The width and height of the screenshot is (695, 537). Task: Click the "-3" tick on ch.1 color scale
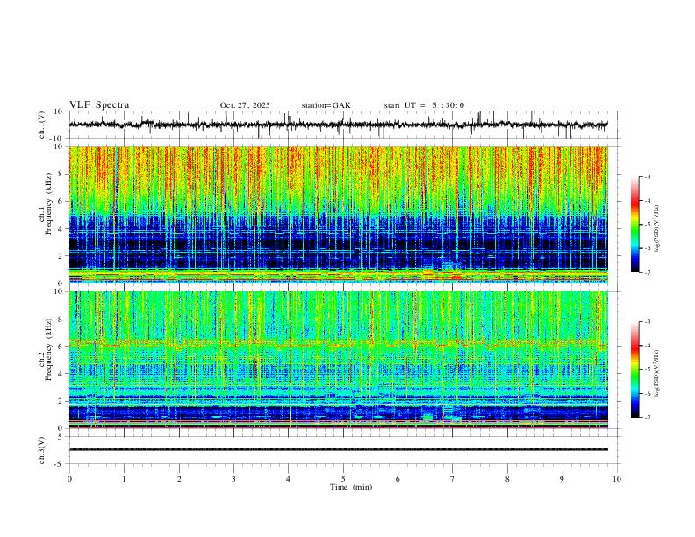point(647,176)
